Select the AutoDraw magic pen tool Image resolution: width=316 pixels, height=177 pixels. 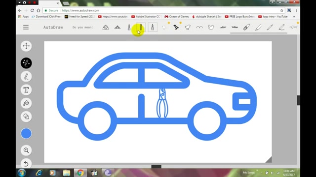[x=26, y=63]
